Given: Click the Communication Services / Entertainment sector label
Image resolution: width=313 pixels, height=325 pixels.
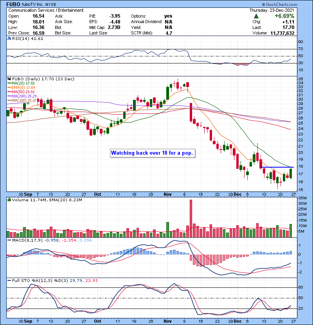Looking at the screenshot, I should (46, 10).
